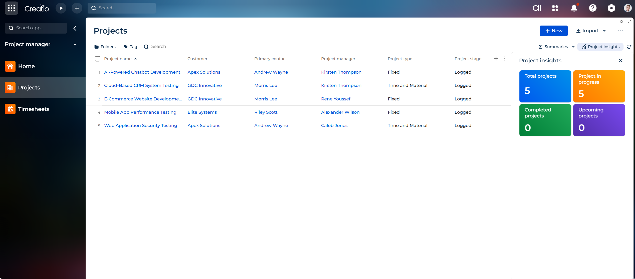Sort by Project type column header
Viewport: 635px width, 279px height.
coord(400,59)
